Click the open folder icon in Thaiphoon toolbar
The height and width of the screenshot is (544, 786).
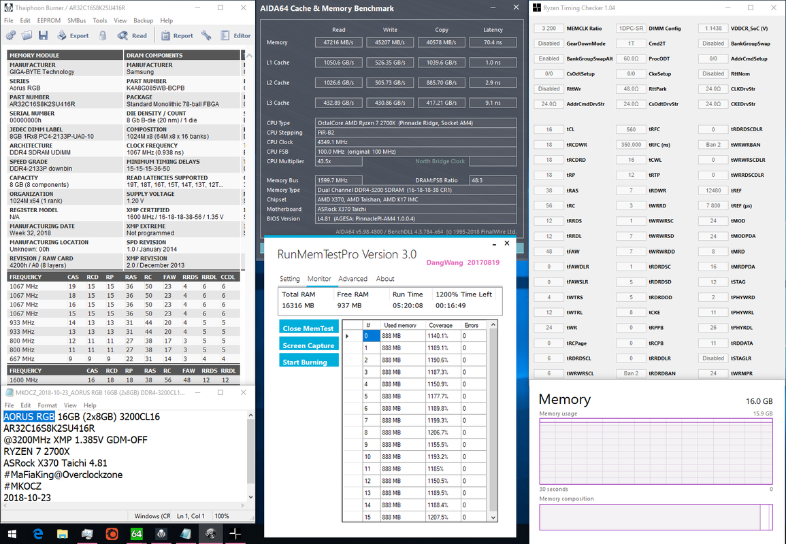pyautogui.click(x=27, y=35)
